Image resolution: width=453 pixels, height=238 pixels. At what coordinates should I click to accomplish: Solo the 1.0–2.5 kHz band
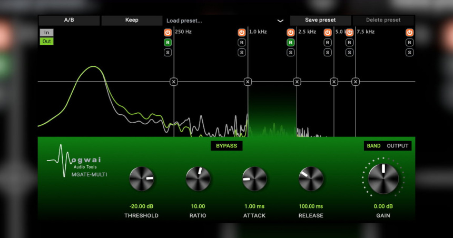(290, 52)
